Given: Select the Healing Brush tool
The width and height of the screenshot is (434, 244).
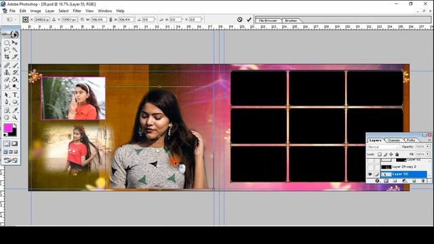Looking at the screenshot, I should pos(7,66).
